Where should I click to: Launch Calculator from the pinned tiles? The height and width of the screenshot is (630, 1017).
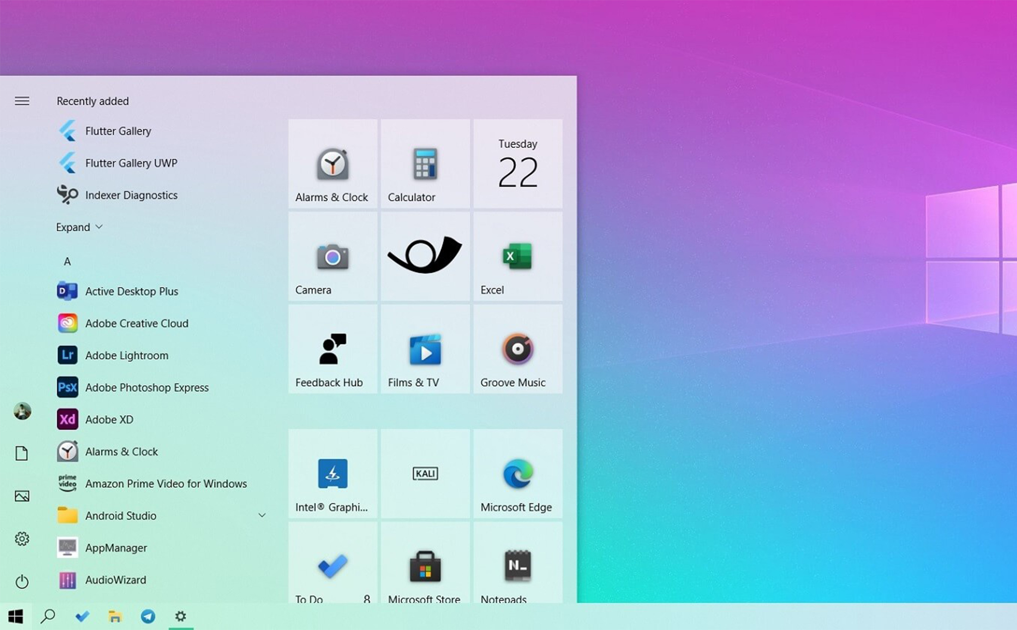point(425,163)
